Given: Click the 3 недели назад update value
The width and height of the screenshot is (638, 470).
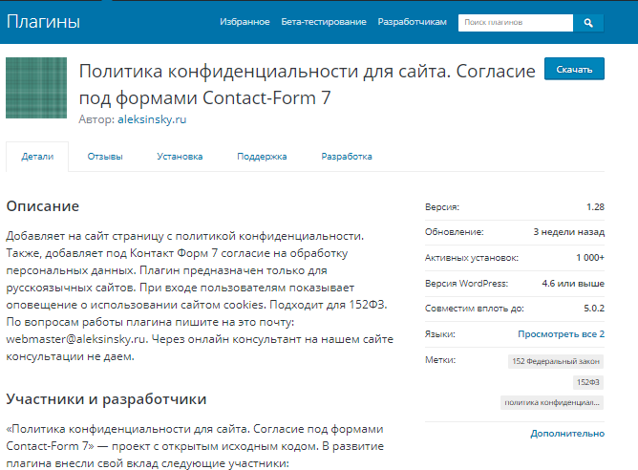Looking at the screenshot, I should click(569, 232).
